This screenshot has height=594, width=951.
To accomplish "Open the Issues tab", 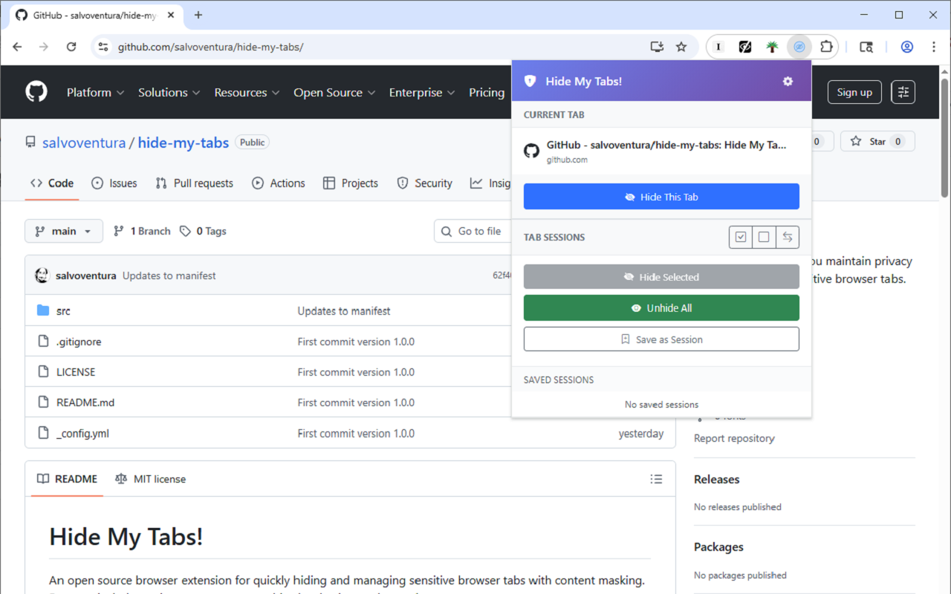I will click(114, 183).
